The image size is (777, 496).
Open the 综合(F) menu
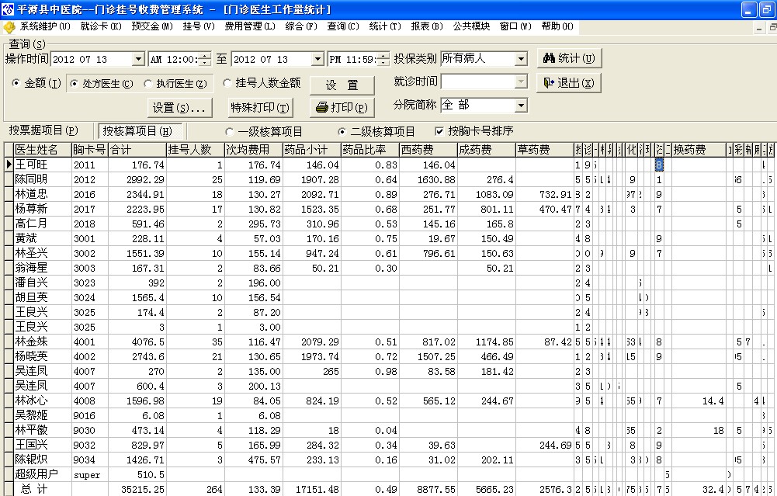301,26
